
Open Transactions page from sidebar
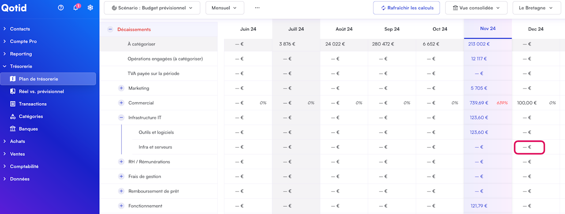33,104
